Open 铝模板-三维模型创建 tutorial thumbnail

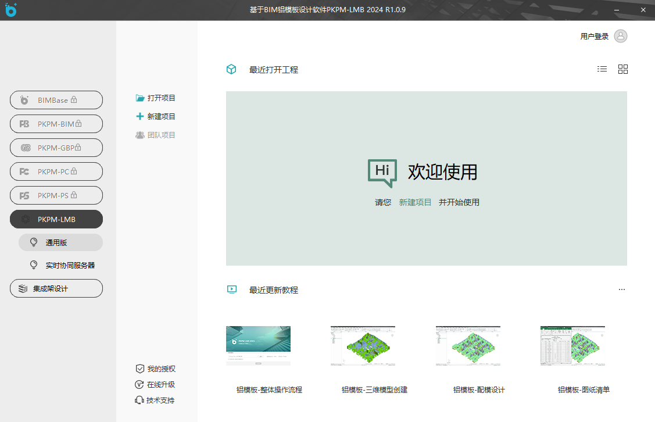363,346
